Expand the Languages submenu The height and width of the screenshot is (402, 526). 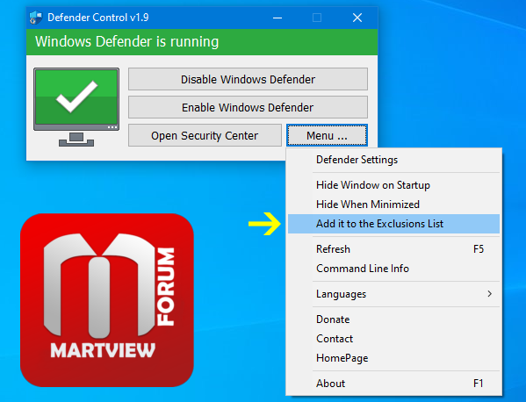[393, 294]
